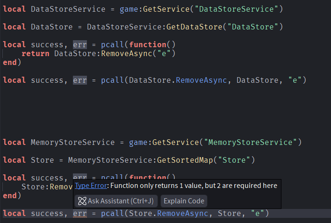Click Store.RemoveAsync on the last line
331x223 pixels.
point(168,213)
